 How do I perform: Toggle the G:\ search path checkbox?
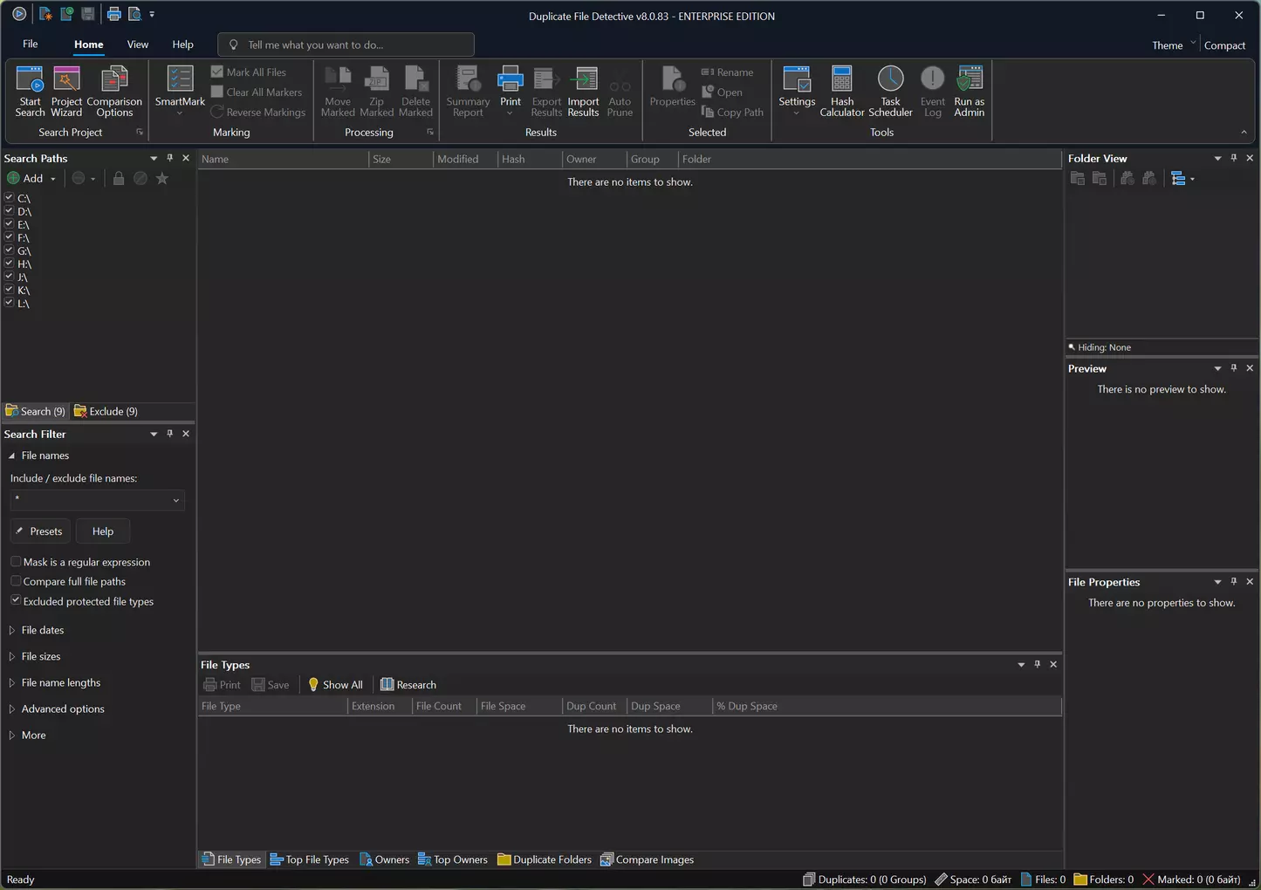[9, 250]
